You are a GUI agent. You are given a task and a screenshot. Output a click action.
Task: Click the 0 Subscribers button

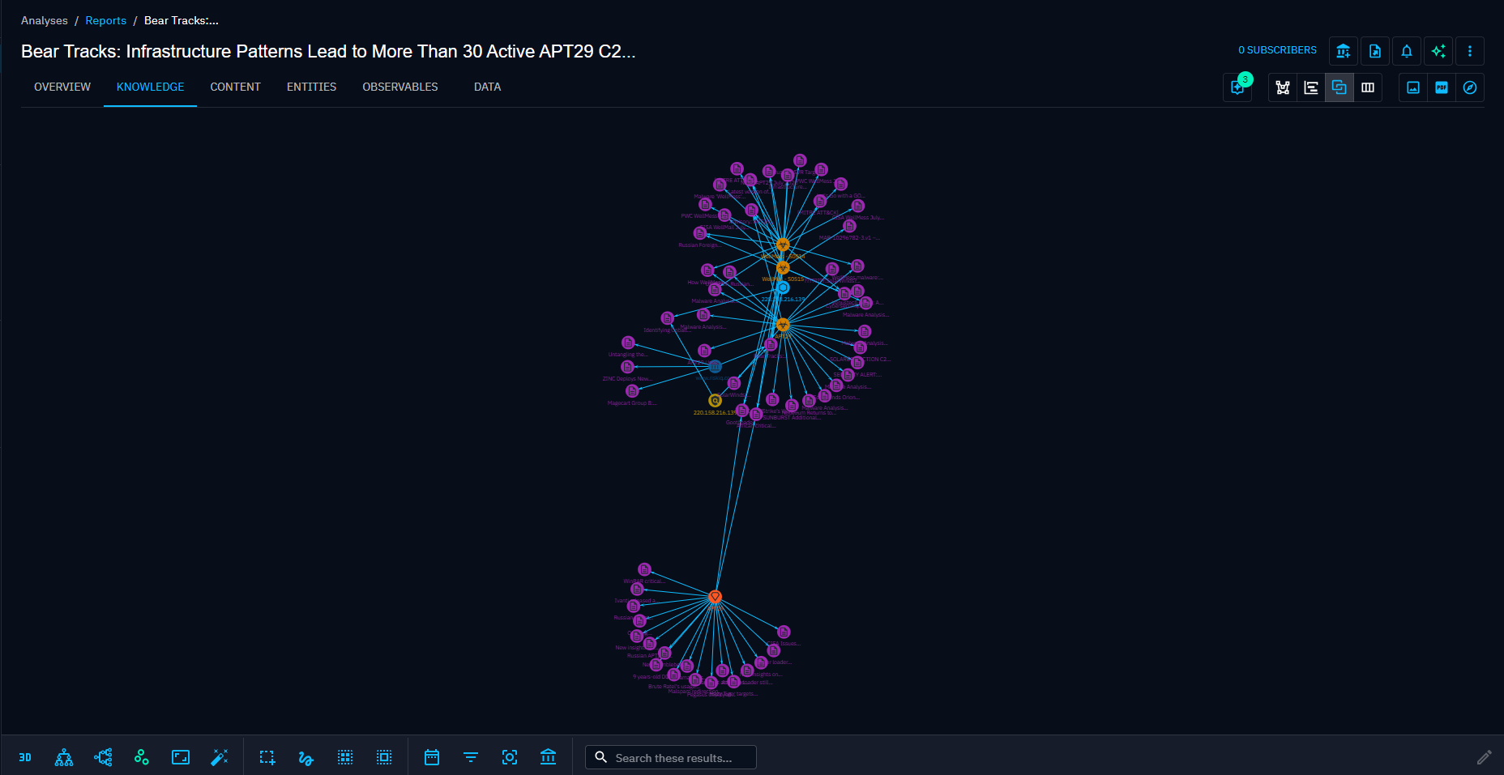[x=1277, y=50]
